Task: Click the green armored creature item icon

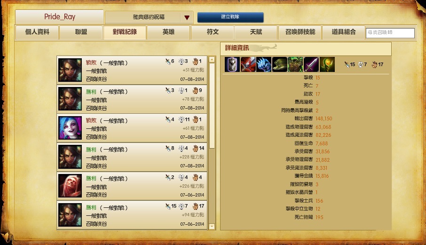Action: (x=295, y=64)
